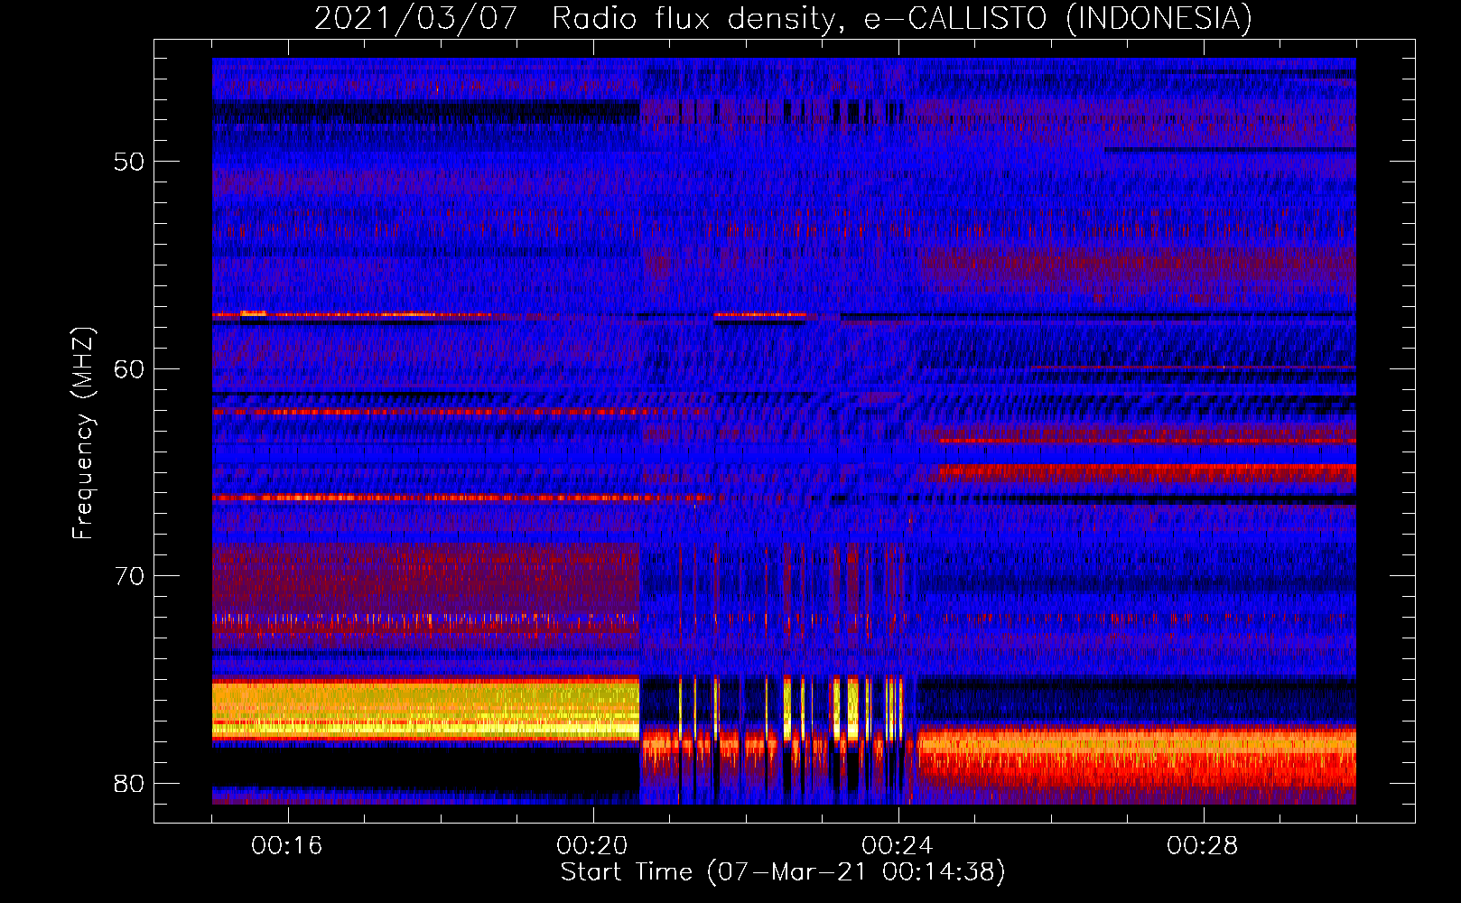The height and width of the screenshot is (903, 1461).
Task: Click the 70 tick label on the frequency axis
Action: tap(129, 576)
